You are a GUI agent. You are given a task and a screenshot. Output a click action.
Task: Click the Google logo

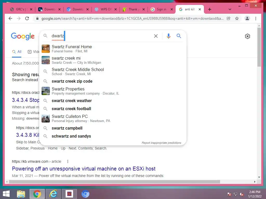tap(23, 36)
